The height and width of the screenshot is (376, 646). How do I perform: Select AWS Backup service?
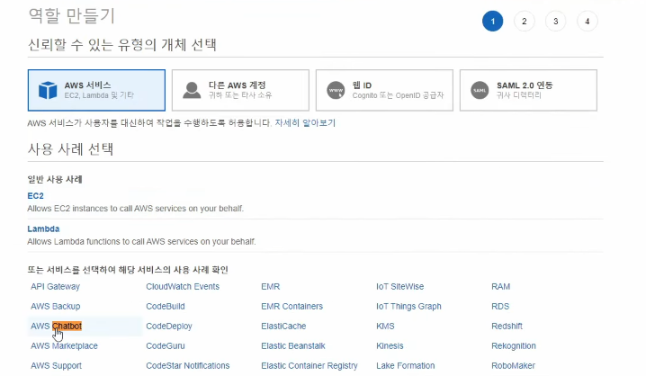pos(55,307)
